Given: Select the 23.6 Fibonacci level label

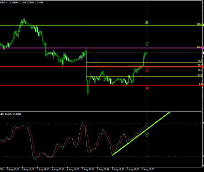Looking at the screenshot, I should coord(200,75).
